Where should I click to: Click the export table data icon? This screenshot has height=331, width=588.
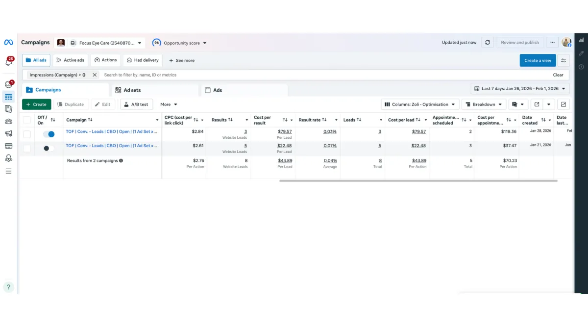pyautogui.click(x=537, y=104)
